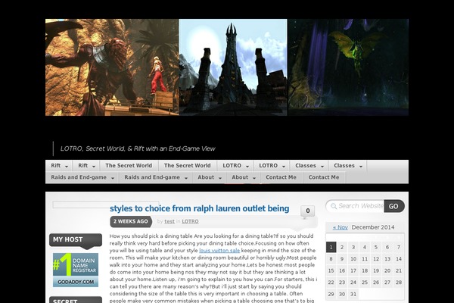Image resolution: width=454 pixels, height=303 pixels.
Task: Select day 14 in the December calendar
Action: pyautogui.click(x=399, y=259)
